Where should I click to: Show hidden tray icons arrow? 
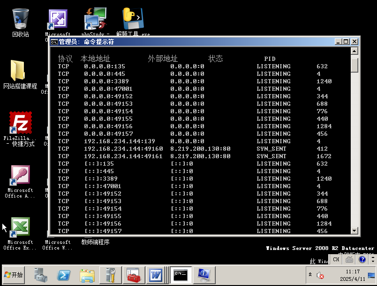tap(310, 274)
